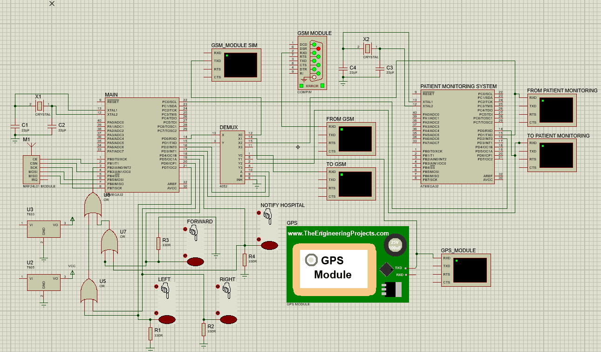The height and width of the screenshot is (352, 601).
Task: Open the GSM_MODULE SIM virtual terminal
Action: [236, 65]
